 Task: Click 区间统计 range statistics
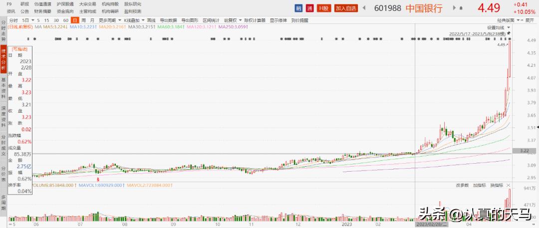coord(211,20)
